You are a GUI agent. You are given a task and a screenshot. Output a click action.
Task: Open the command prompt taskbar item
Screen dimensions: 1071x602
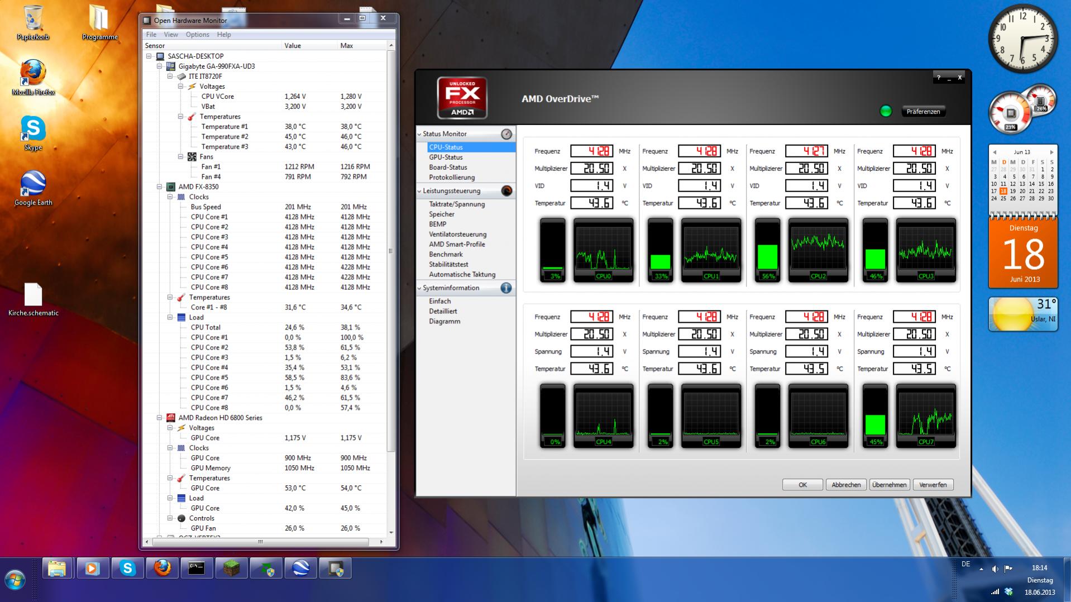pyautogui.click(x=197, y=569)
